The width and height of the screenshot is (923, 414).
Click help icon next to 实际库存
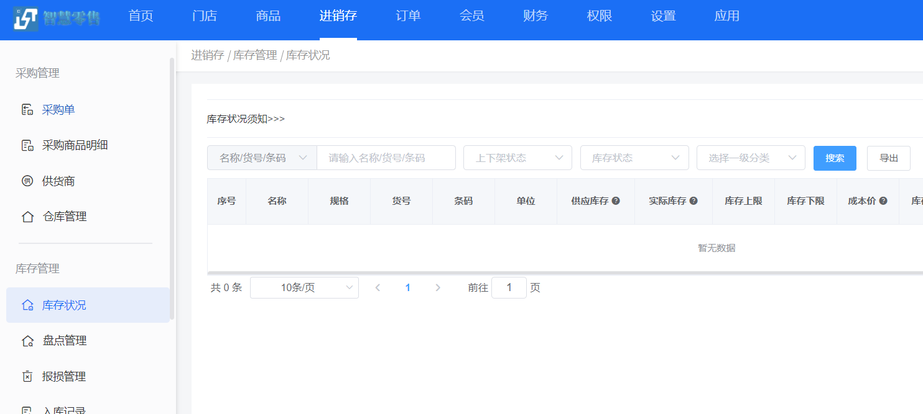tap(693, 201)
